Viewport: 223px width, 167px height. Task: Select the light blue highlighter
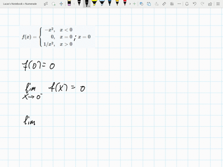pyautogui.click(x=102, y=3)
